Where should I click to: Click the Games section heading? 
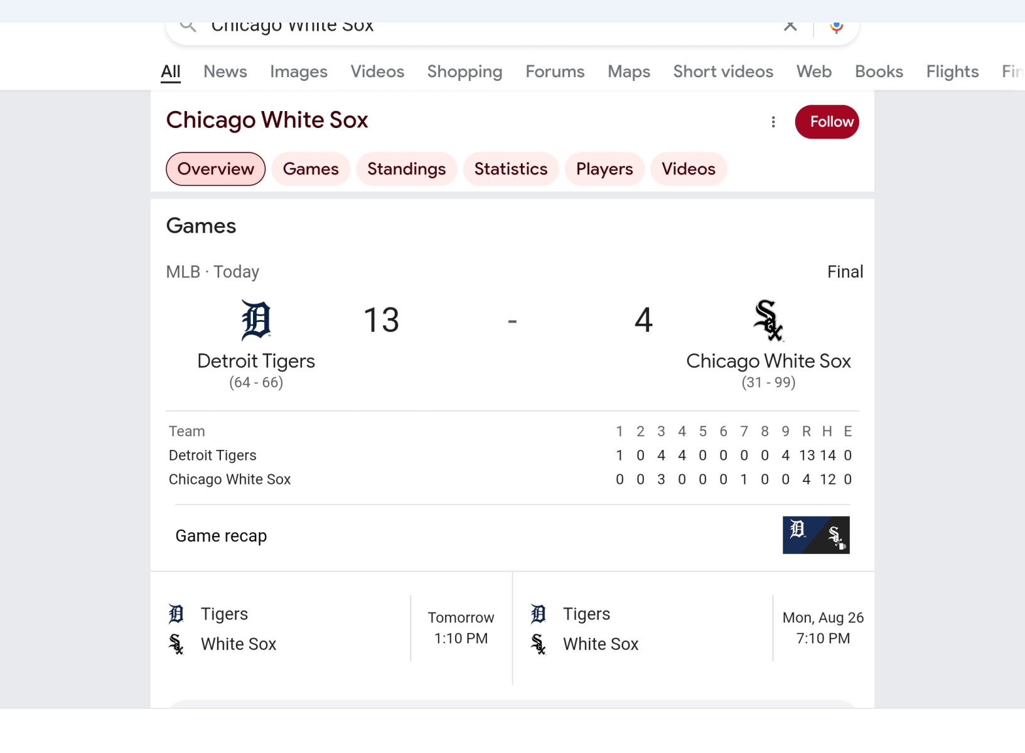coord(201,226)
